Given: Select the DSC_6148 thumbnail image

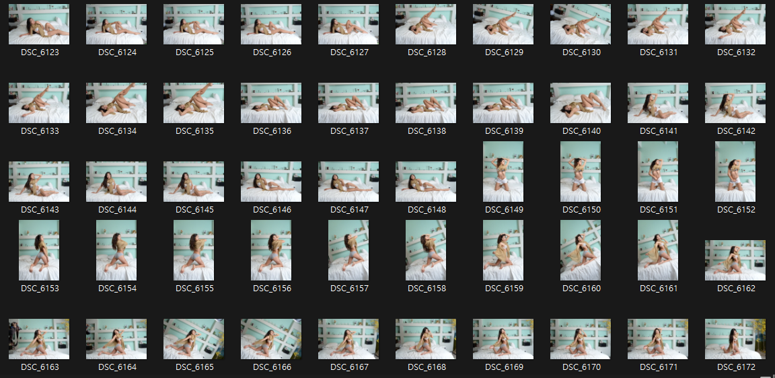Looking at the screenshot, I should 426,182.
